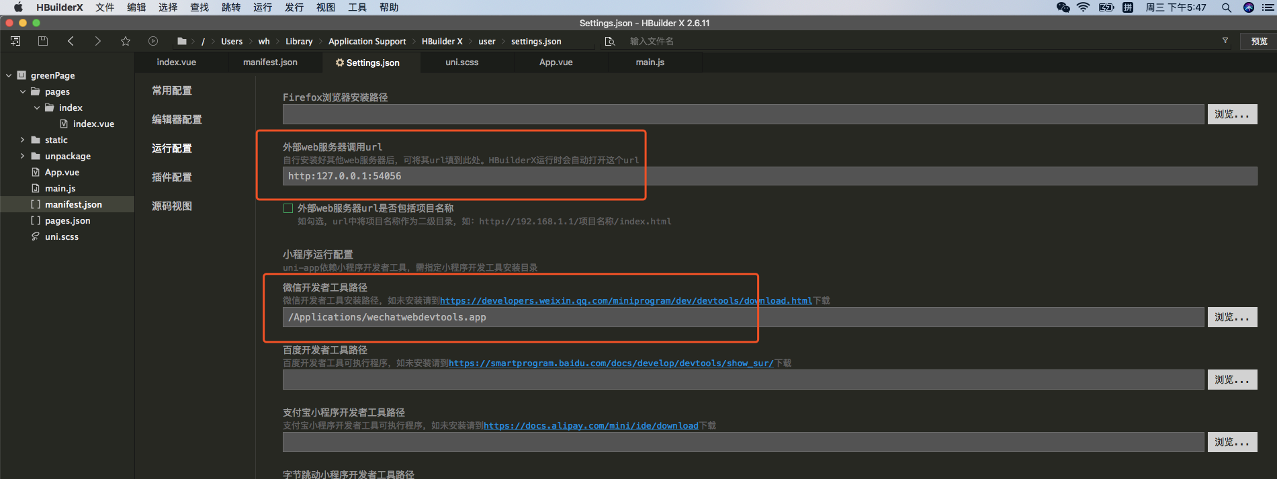This screenshot has width=1277, height=479.
Task: Click the filter funnel icon
Action: pos(1225,40)
